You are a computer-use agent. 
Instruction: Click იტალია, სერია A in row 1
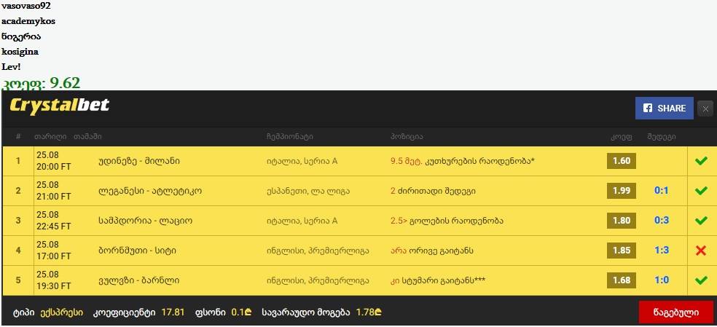point(302,161)
